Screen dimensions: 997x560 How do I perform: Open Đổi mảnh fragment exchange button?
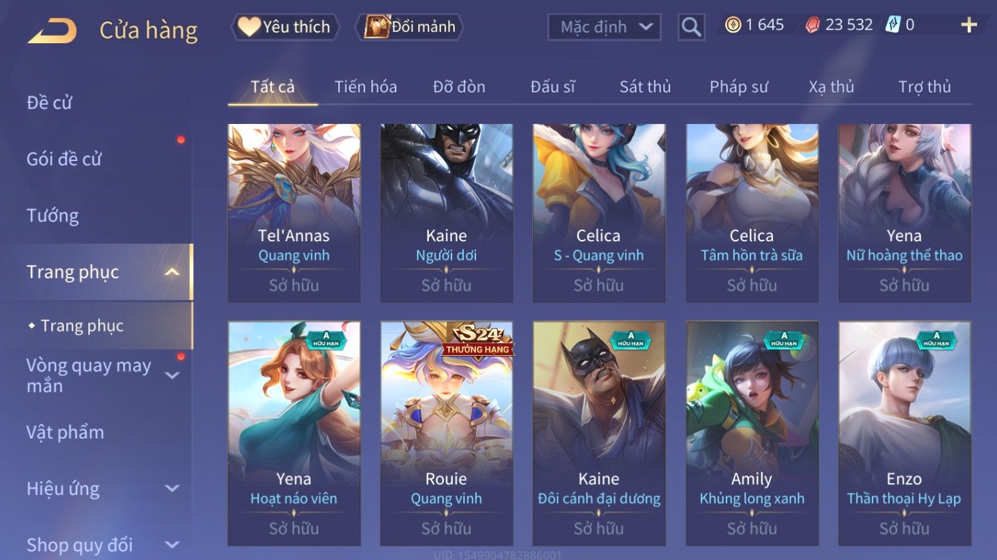tap(409, 27)
